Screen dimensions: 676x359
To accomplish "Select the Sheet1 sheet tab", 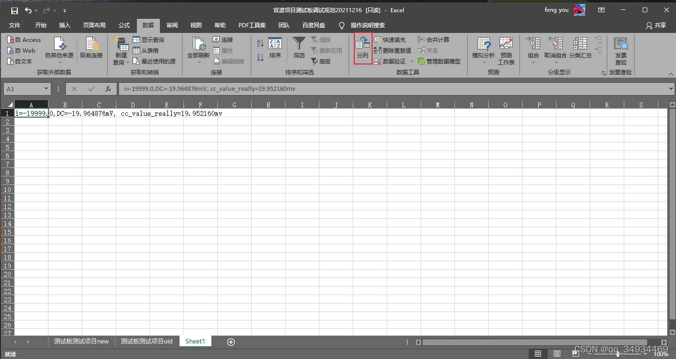I will point(195,342).
